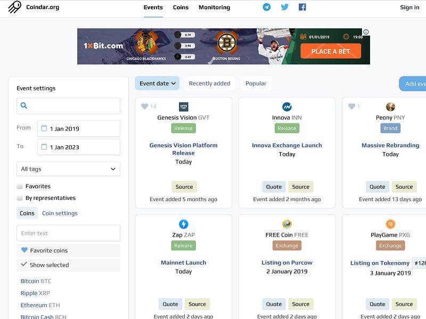
Task: Click checkmark icon beside Show selected
Action: (24, 264)
